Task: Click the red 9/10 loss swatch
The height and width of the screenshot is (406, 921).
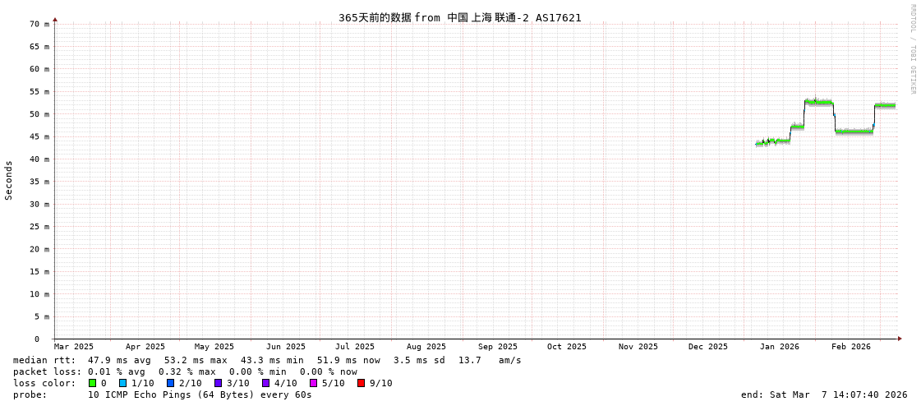Action: (x=361, y=383)
